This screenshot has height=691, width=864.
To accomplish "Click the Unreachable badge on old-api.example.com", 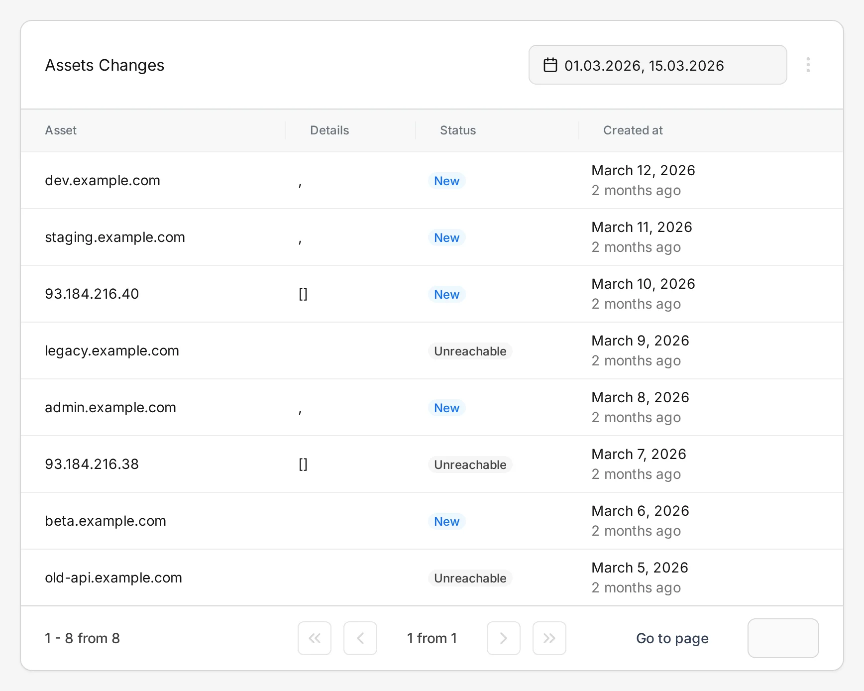I will pyautogui.click(x=470, y=578).
